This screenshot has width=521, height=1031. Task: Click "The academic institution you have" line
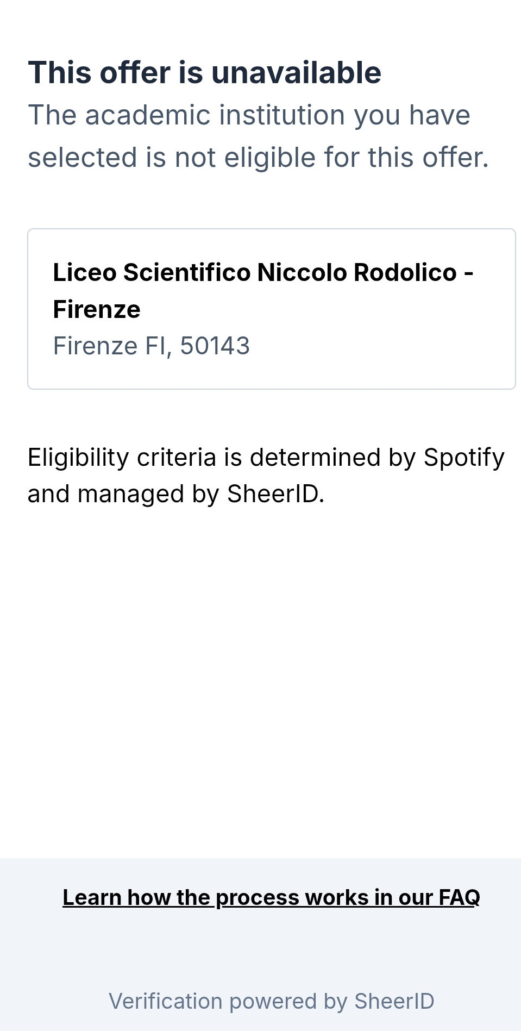click(249, 115)
